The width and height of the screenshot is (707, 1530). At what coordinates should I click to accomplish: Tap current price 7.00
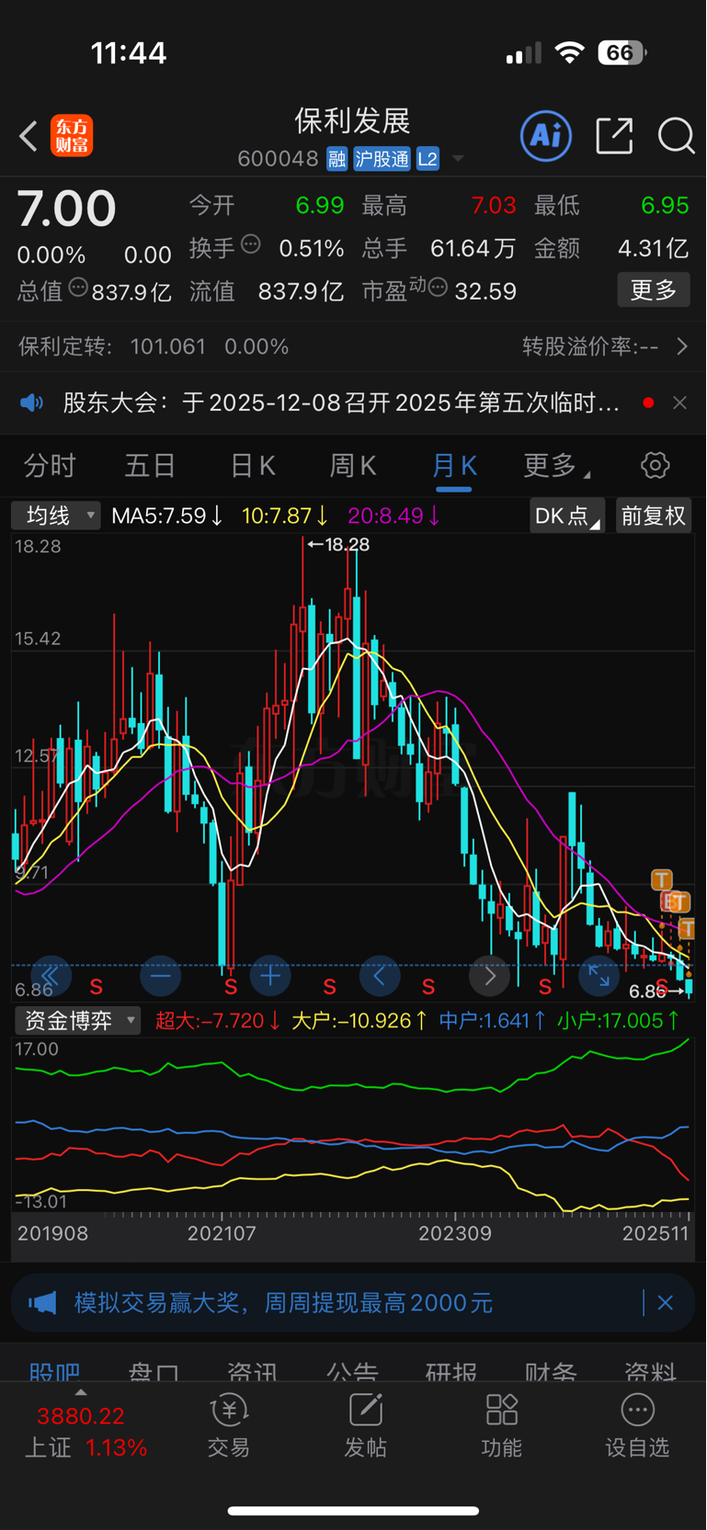click(66, 209)
